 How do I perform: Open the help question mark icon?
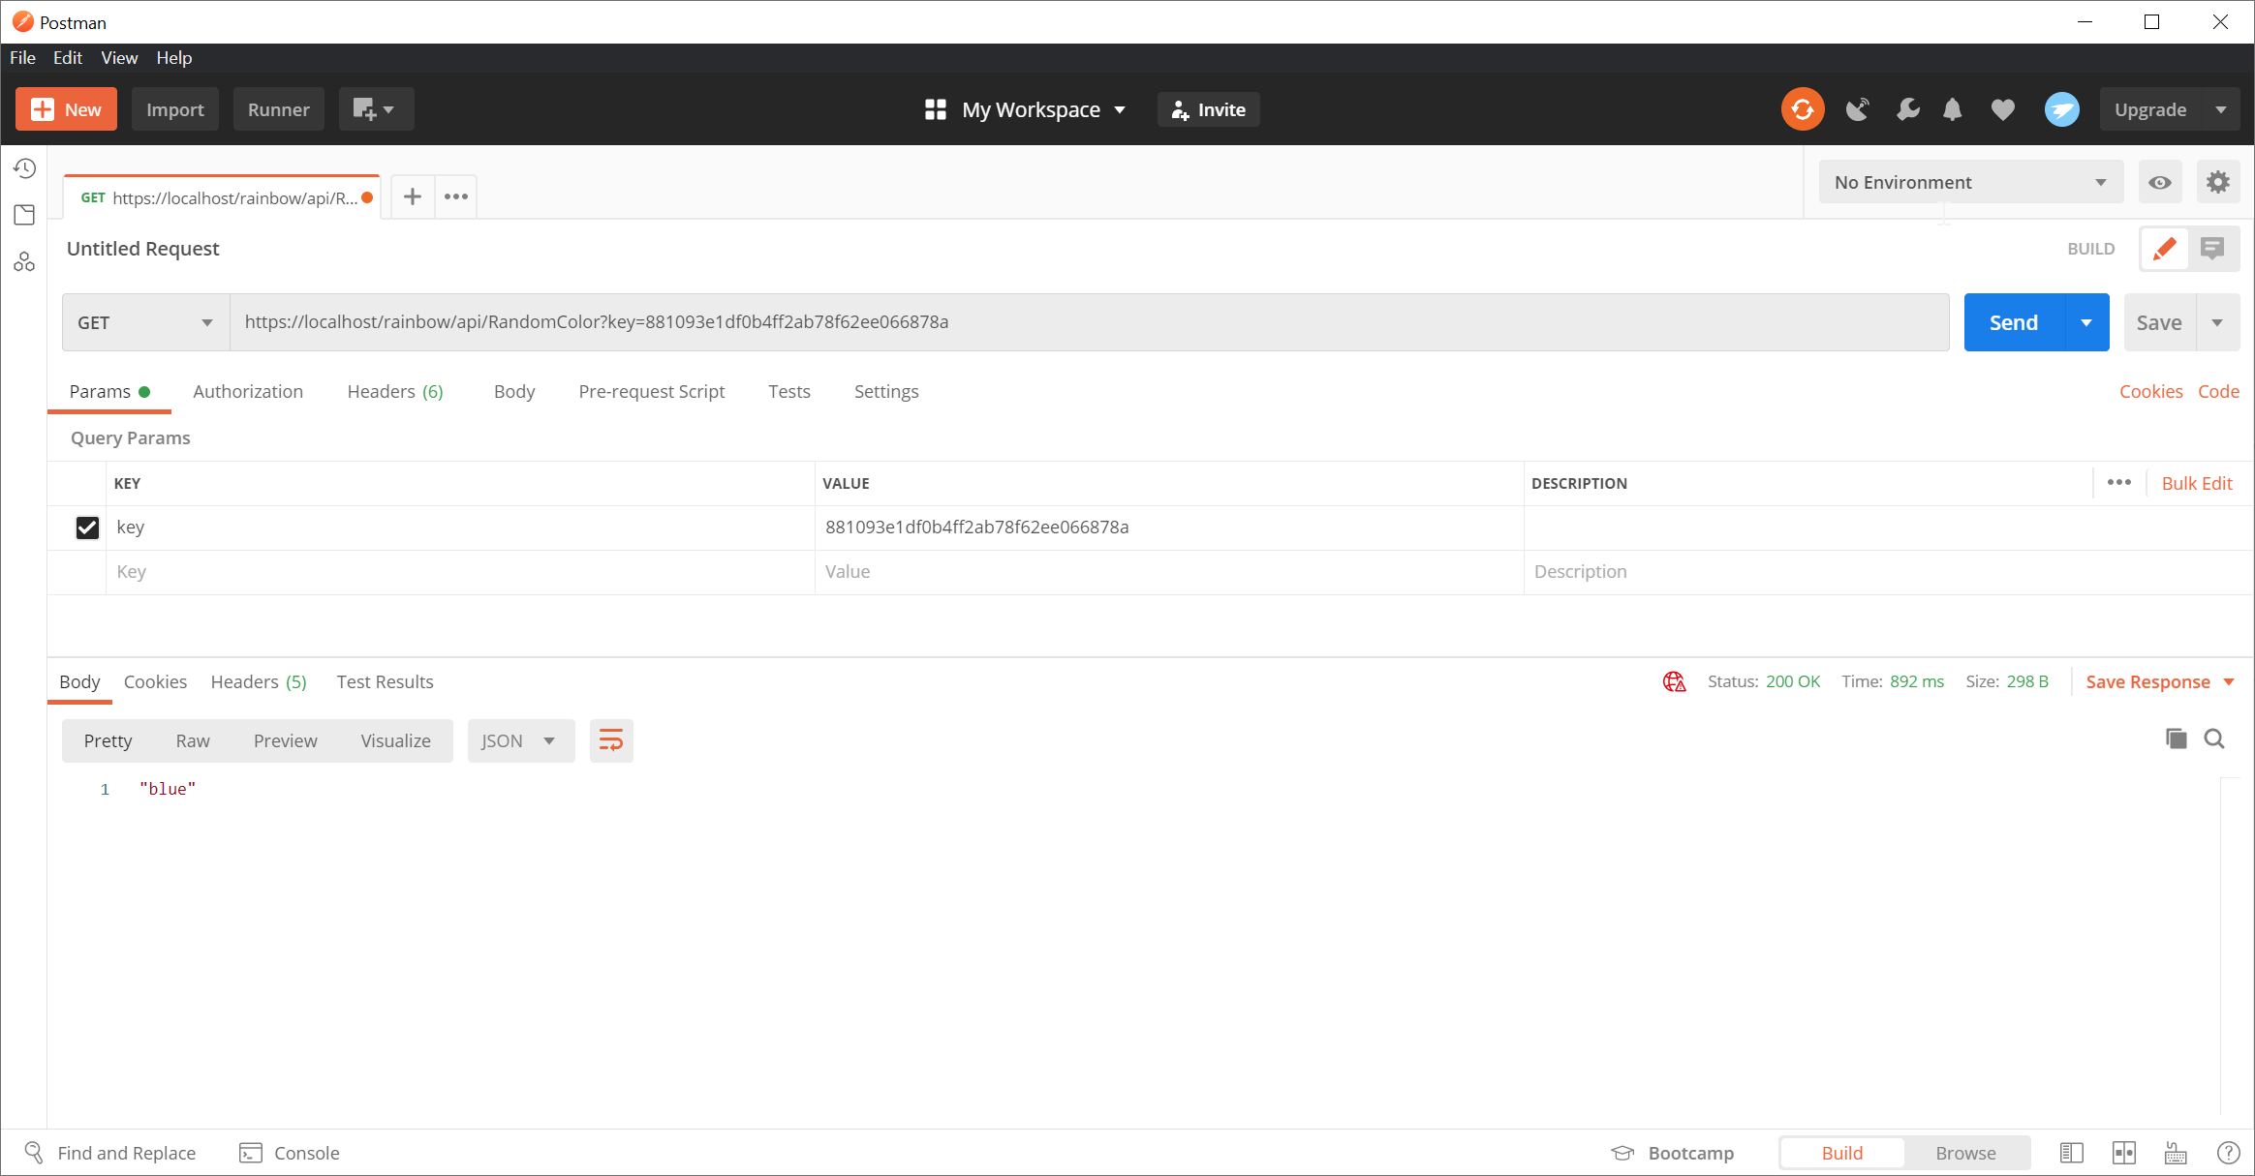(x=2228, y=1153)
